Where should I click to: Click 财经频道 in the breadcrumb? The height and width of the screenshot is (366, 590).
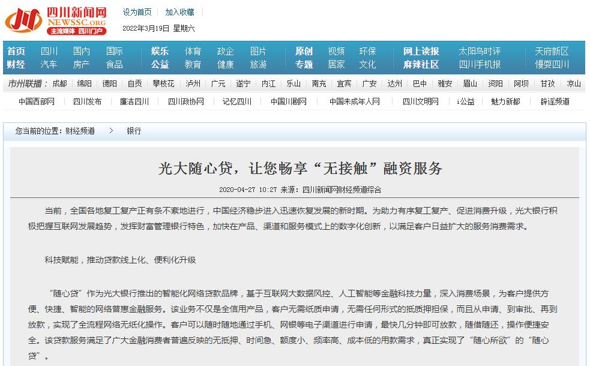80,131
